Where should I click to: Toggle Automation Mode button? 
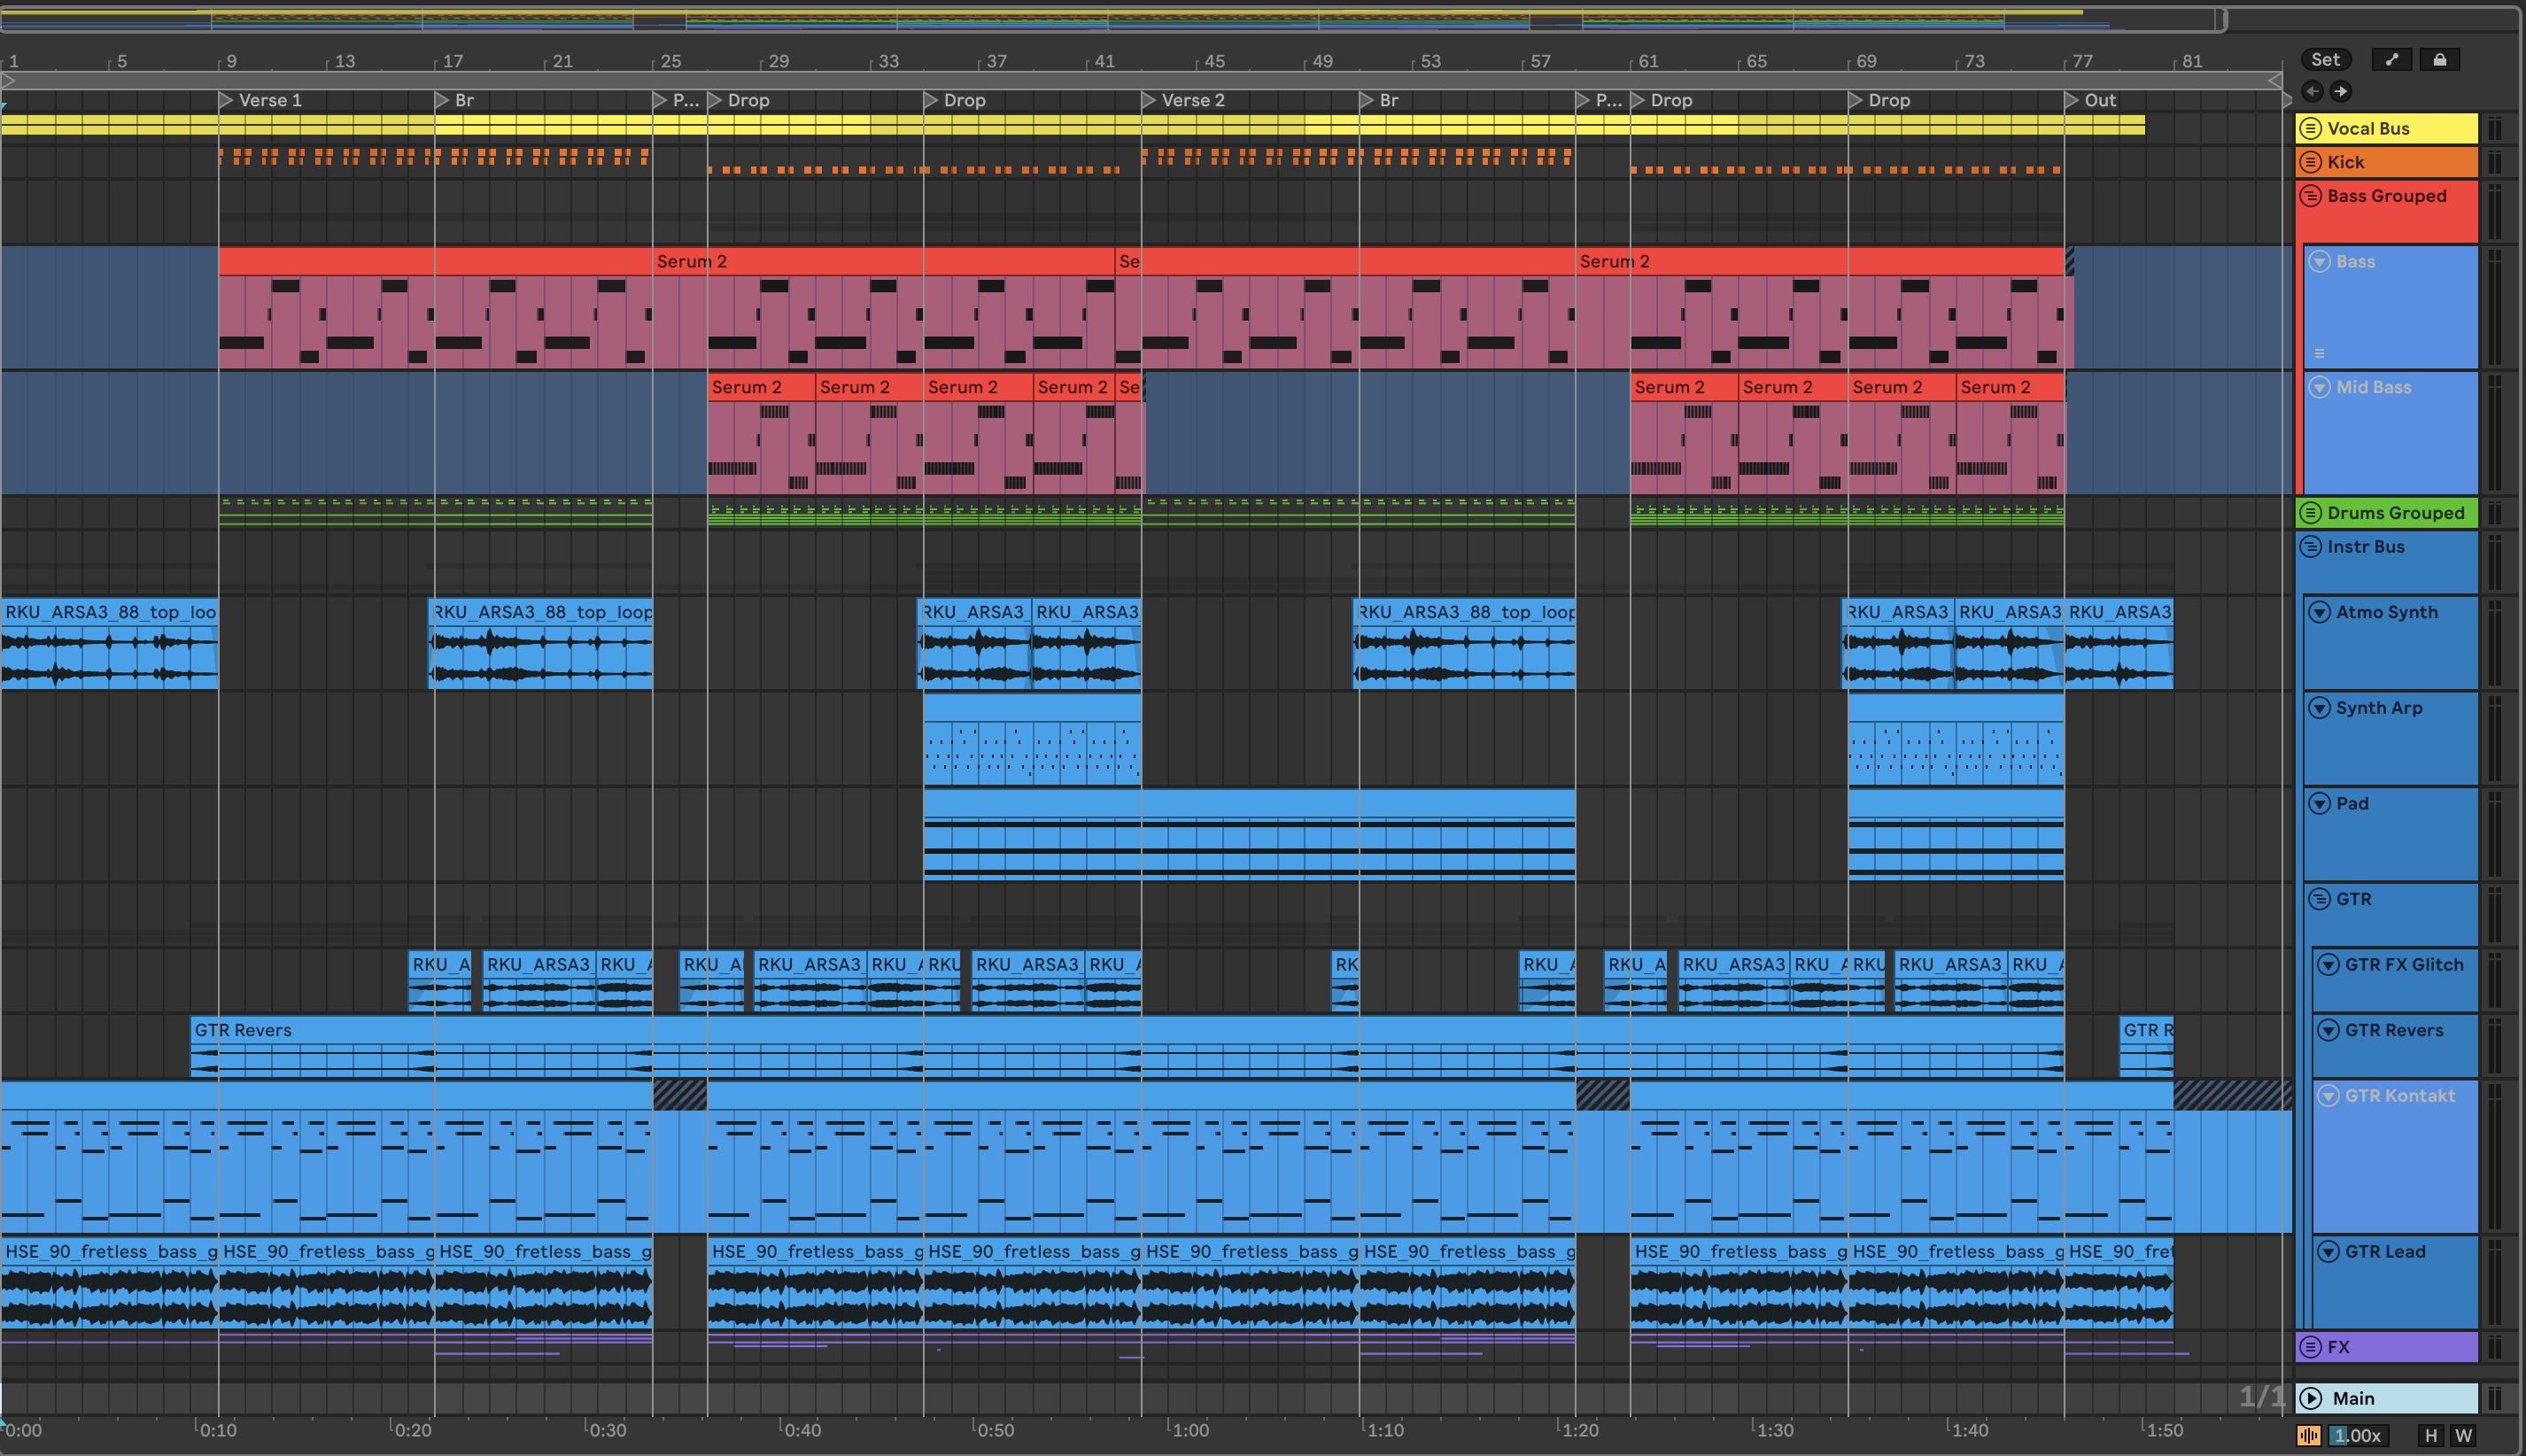click(x=2391, y=60)
